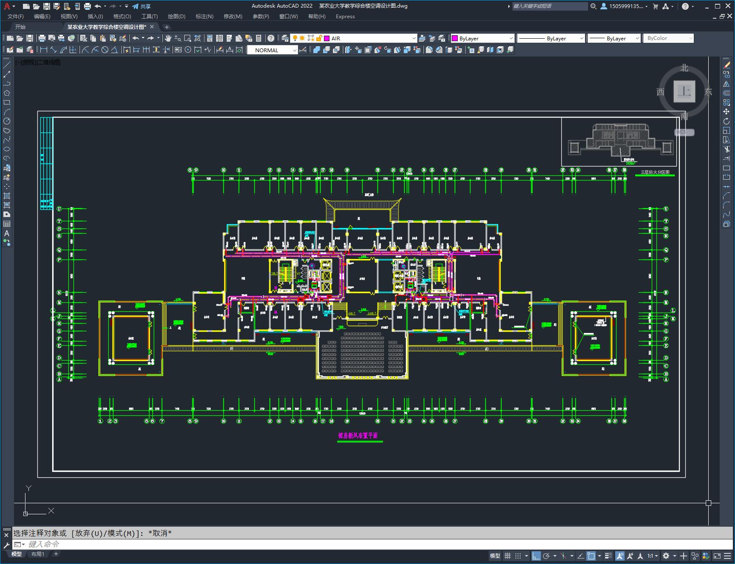Click the Move tool in modify toolbar
The image size is (735, 564).
click(x=727, y=112)
